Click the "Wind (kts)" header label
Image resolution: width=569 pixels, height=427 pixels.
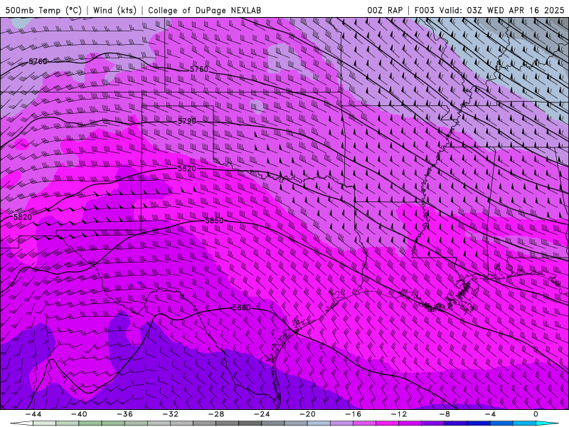click(x=115, y=10)
